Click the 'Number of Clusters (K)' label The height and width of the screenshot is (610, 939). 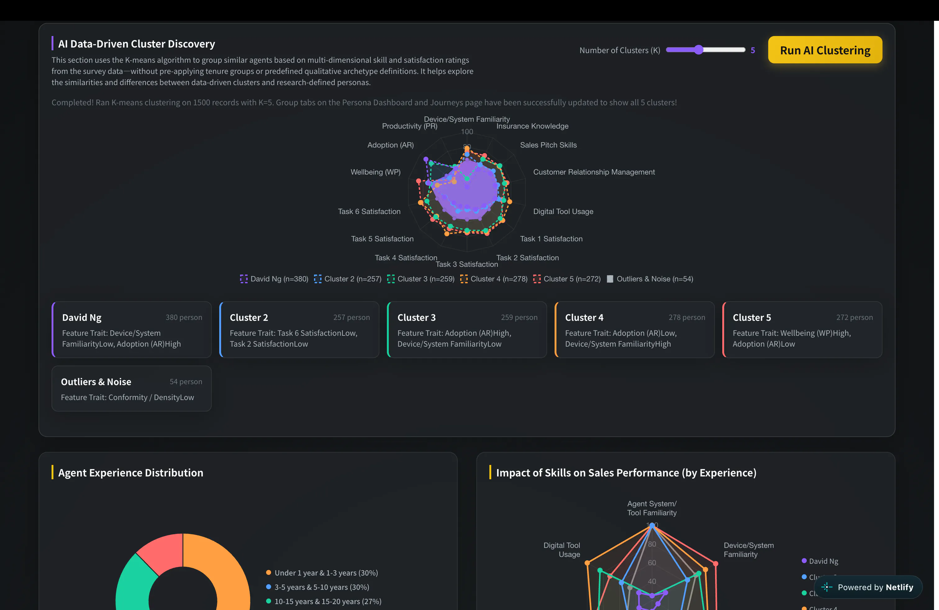pyautogui.click(x=620, y=50)
